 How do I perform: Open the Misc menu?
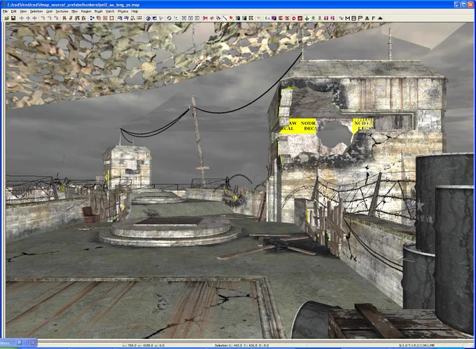coord(75,11)
